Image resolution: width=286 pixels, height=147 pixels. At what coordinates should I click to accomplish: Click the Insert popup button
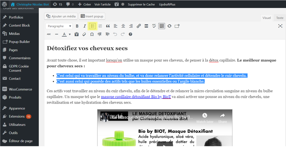click(92, 16)
